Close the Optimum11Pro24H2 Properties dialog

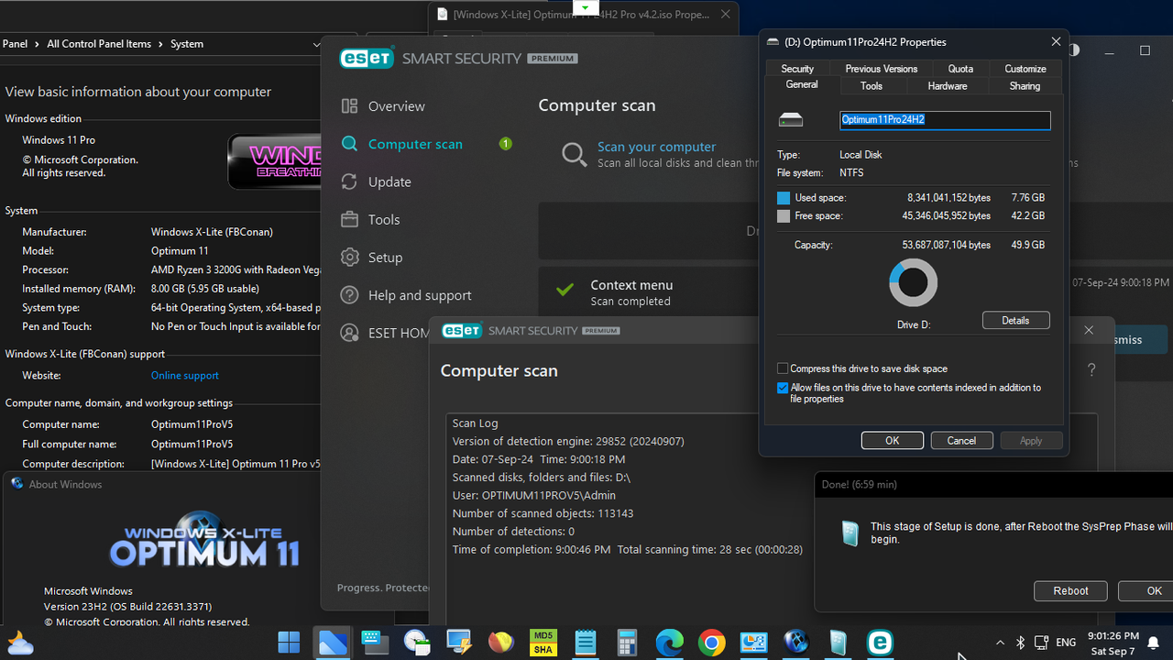point(1056,42)
